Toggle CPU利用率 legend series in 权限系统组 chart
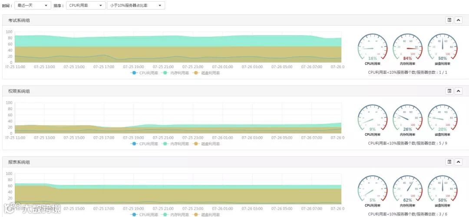Image resolution: width=469 pixels, height=217 pixels. (145, 144)
